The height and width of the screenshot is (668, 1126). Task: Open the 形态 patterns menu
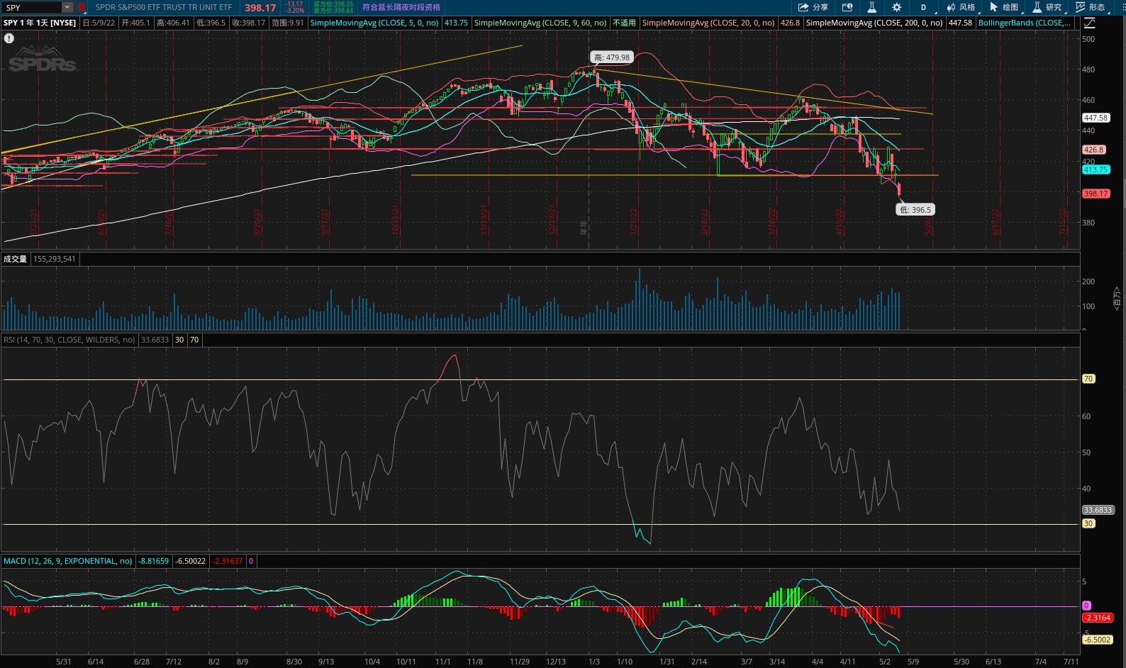(1091, 7)
